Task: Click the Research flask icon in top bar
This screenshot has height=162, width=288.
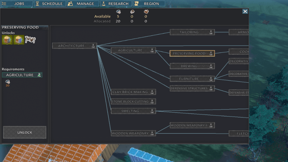Action: pyautogui.click(x=104, y=4)
